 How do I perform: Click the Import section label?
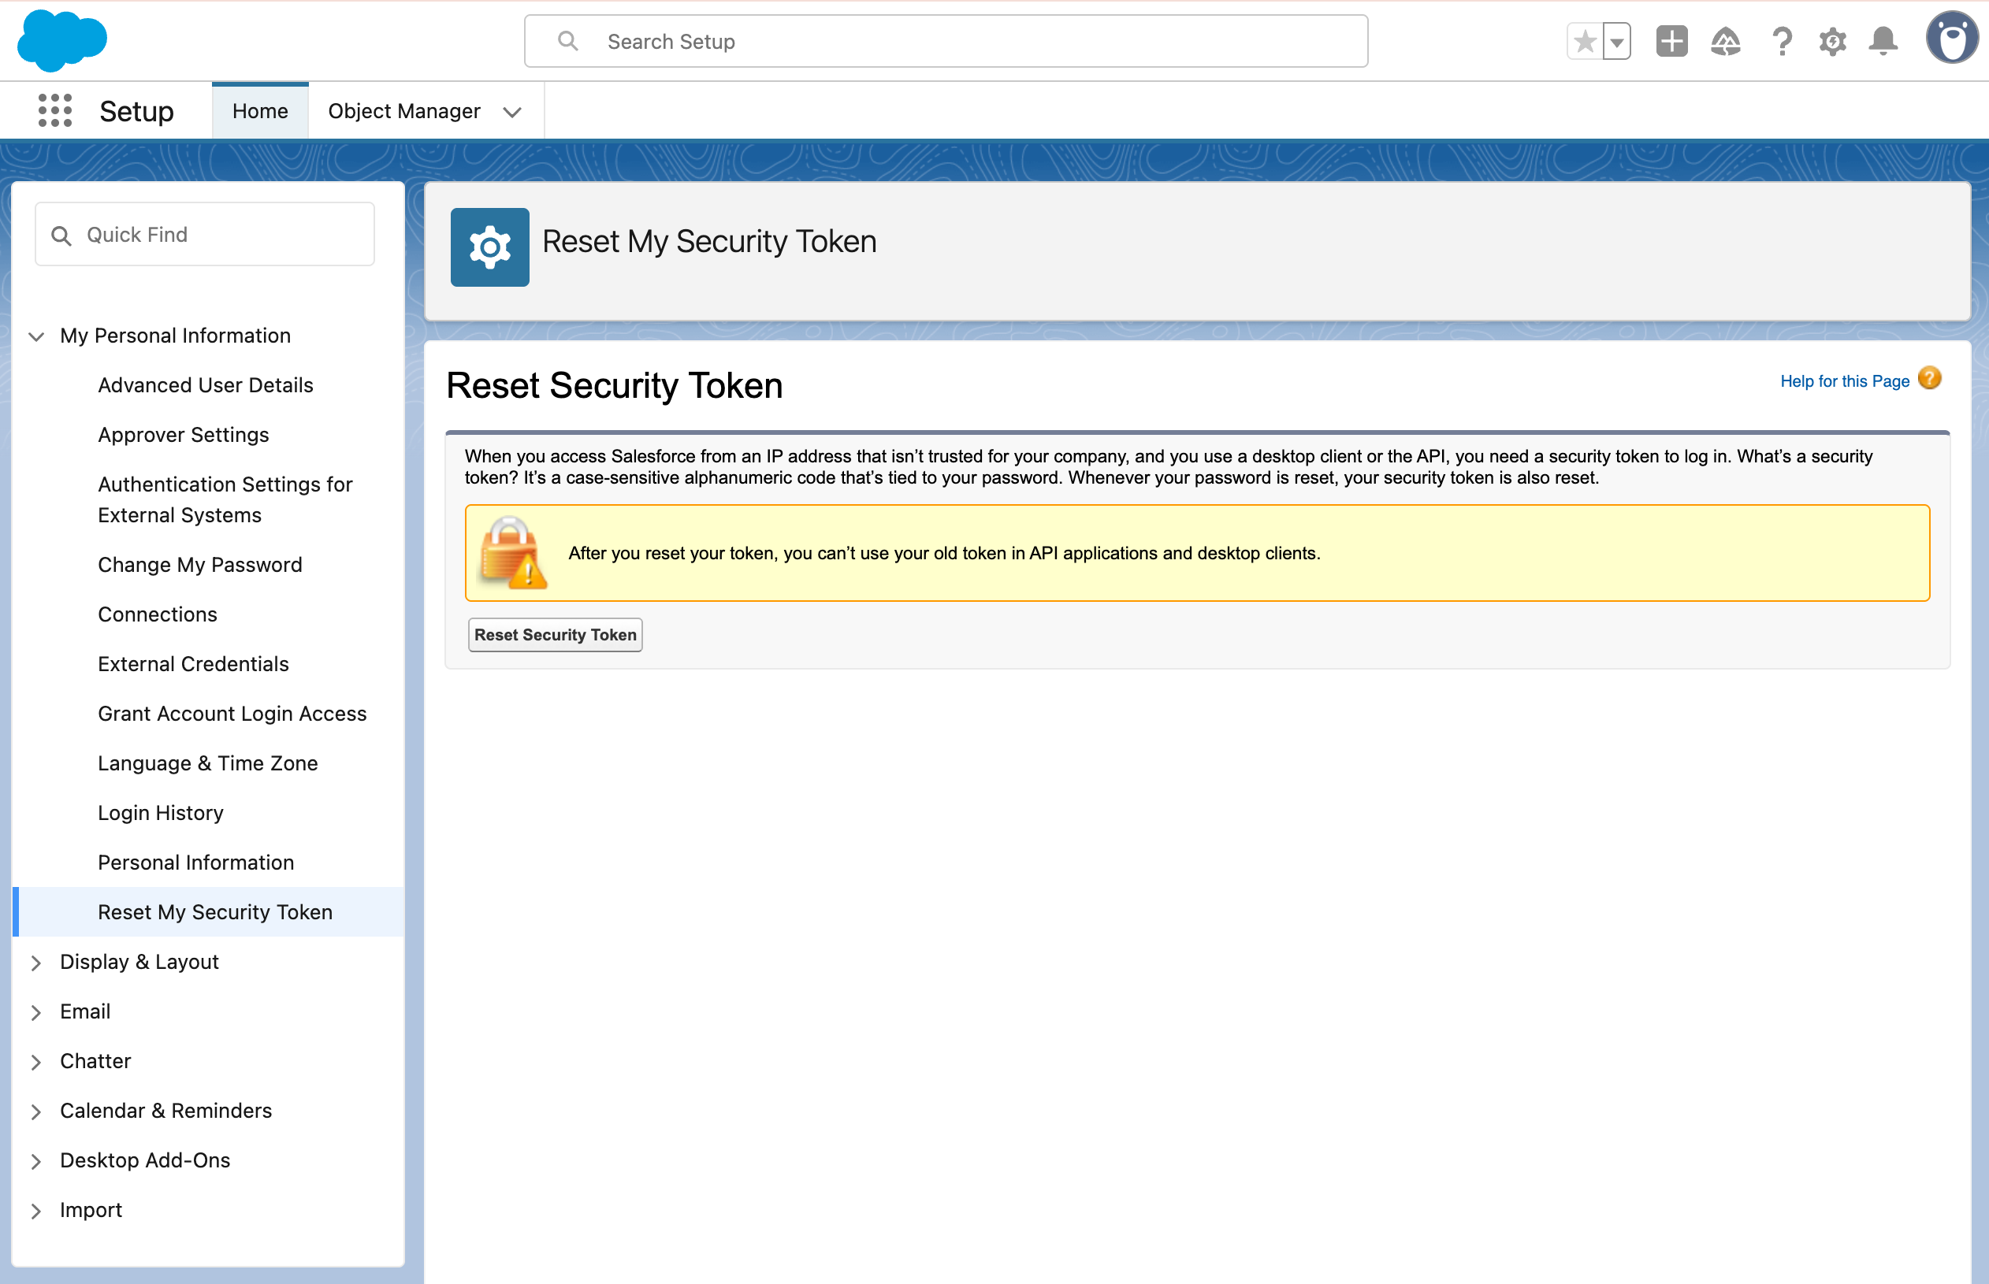[91, 1210]
